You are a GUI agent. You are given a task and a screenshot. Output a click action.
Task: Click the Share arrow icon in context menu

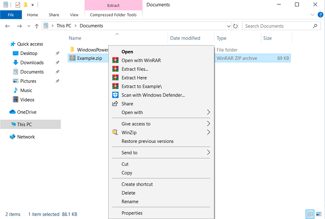pyautogui.click(x=115, y=103)
